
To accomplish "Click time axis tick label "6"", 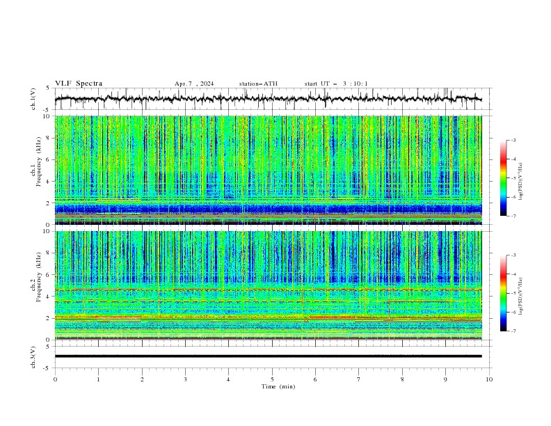I will point(315,379).
